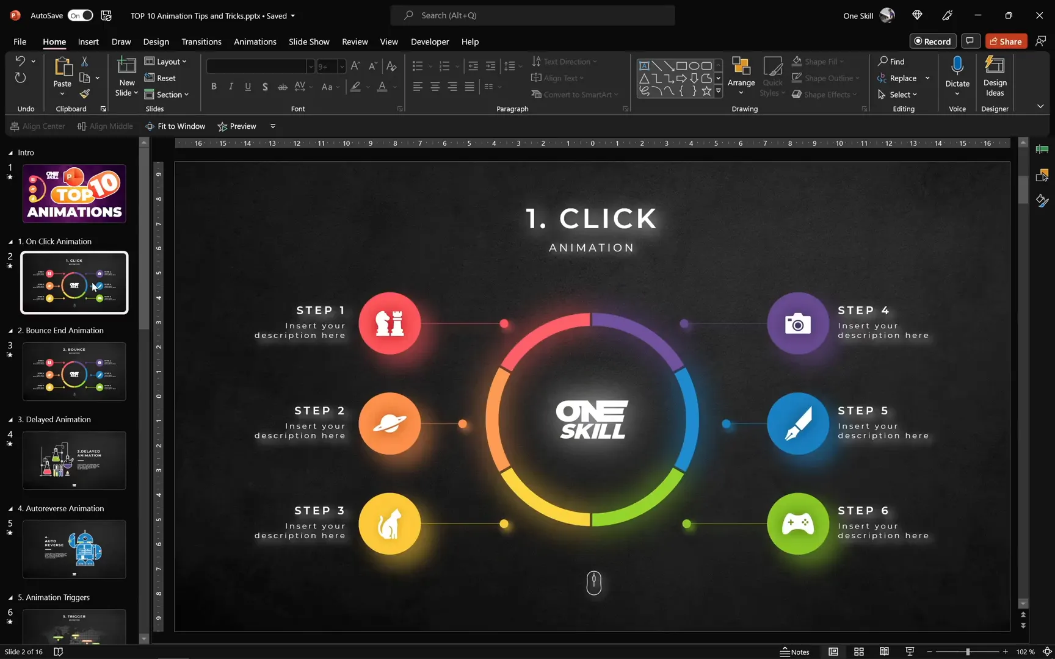
Task: Select the star shape in shapes gallery
Action: [706, 91]
